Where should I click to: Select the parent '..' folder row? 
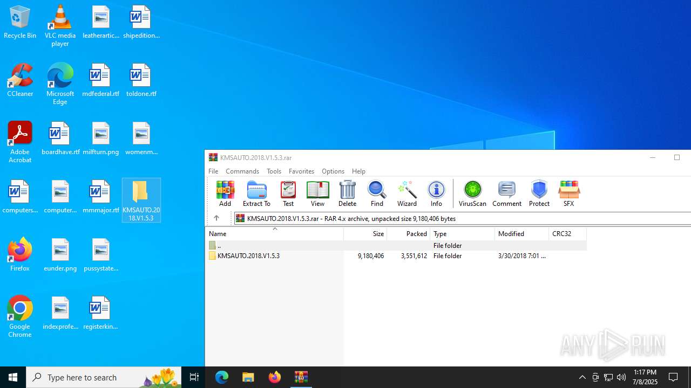(396, 245)
